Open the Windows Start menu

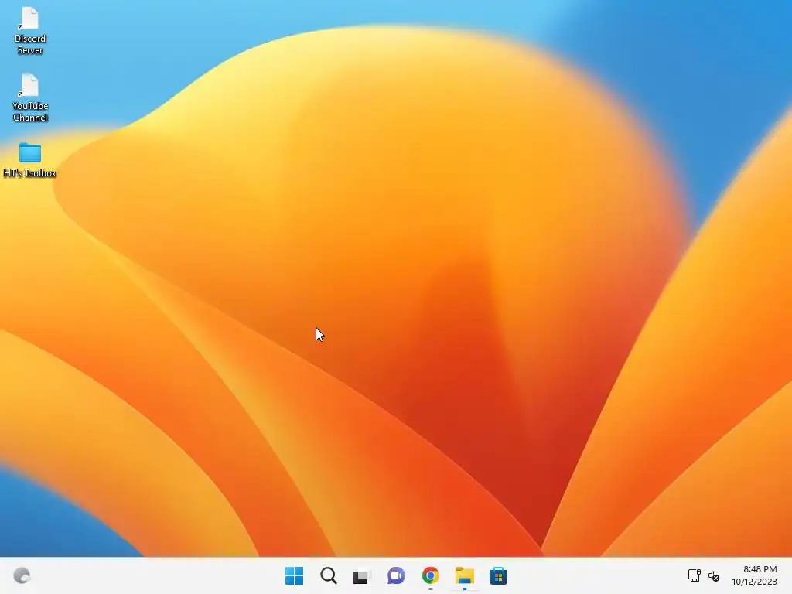pyautogui.click(x=294, y=575)
